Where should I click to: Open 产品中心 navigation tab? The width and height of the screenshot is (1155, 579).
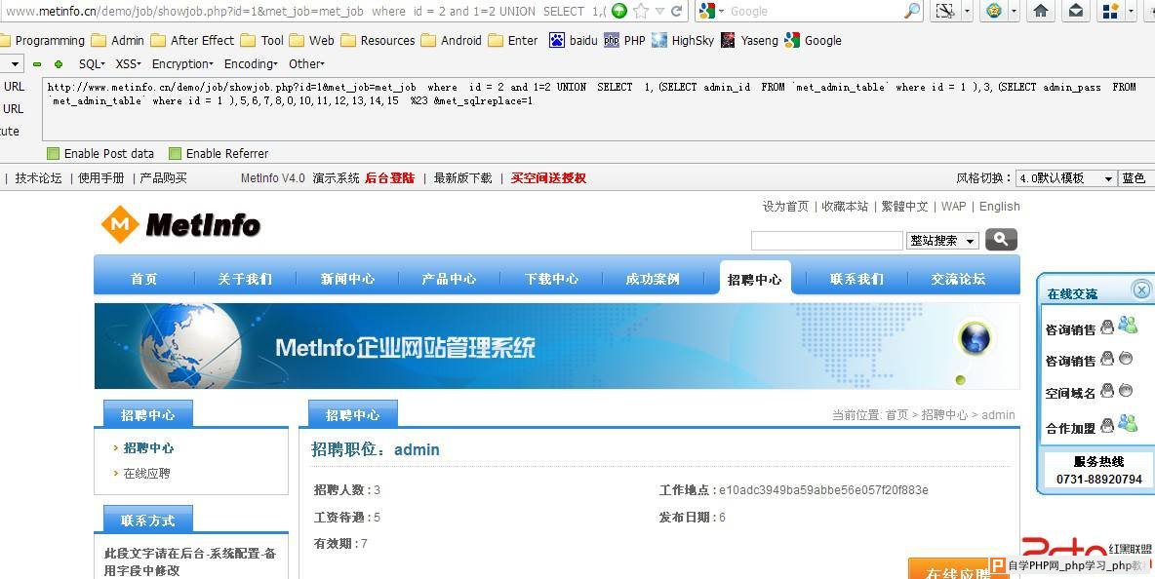(450, 279)
